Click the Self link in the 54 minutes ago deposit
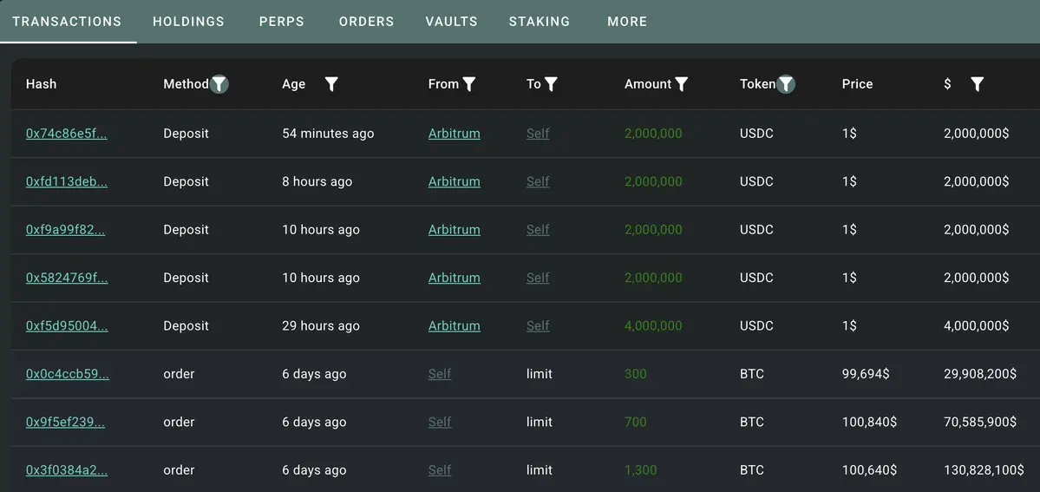 [x=538, y=134]
